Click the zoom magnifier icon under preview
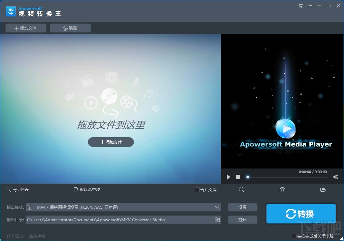 pos(242,190)
